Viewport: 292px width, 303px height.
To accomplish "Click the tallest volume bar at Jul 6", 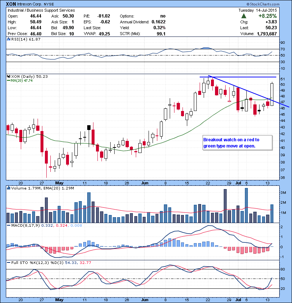I will (x=246, y=205).
